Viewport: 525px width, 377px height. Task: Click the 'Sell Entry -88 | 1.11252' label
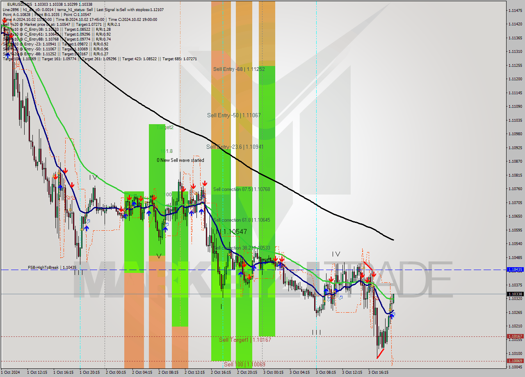tap(239, 69)
